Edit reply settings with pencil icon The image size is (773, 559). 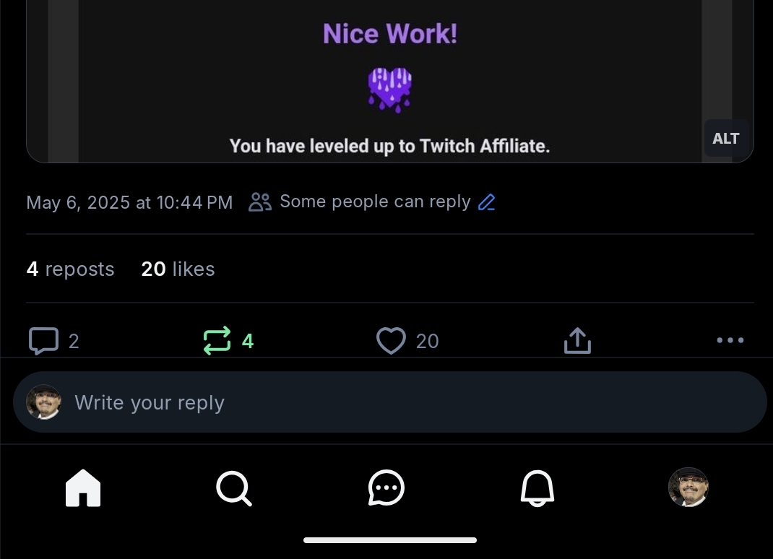487,202
